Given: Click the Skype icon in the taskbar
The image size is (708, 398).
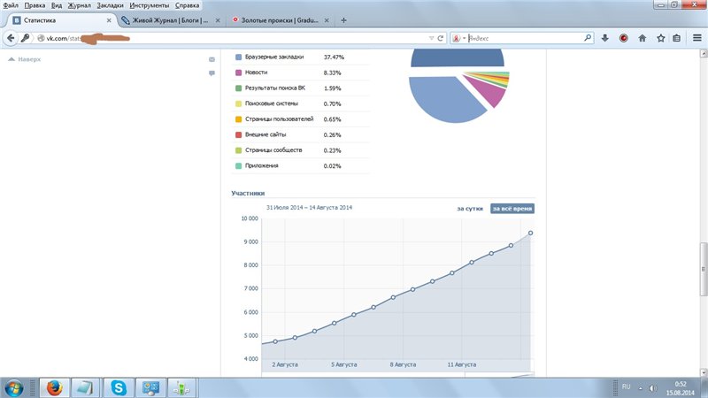Looking at the screenshot, I should tap(118, 387).
